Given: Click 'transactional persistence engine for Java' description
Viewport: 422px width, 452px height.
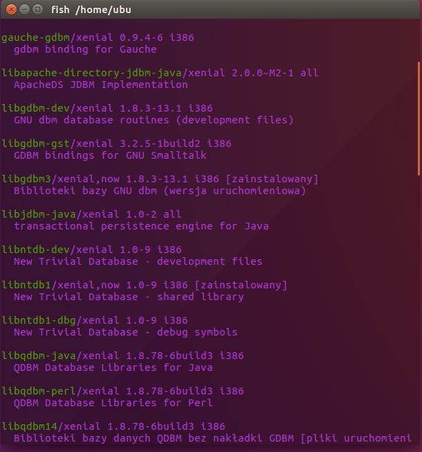Looking at the screenshot, I should [x=141, y=226].
